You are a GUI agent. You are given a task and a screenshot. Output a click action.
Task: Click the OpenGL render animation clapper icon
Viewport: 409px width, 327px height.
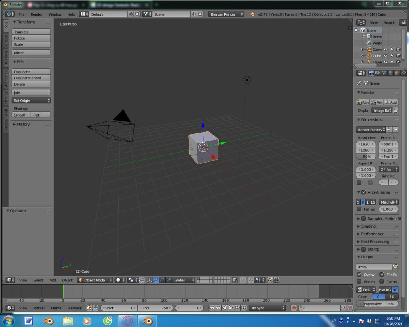276,280
